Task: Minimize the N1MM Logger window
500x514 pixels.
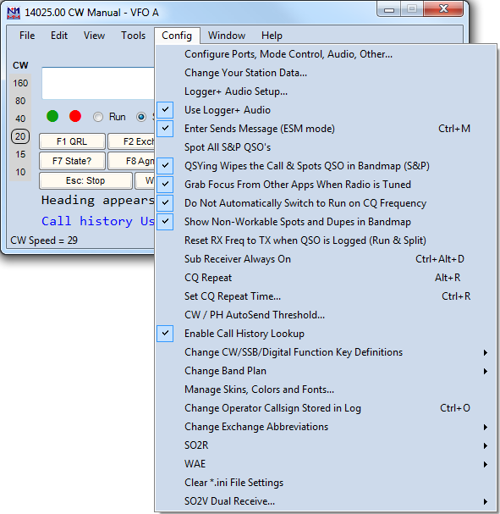Action: [389, 9]
